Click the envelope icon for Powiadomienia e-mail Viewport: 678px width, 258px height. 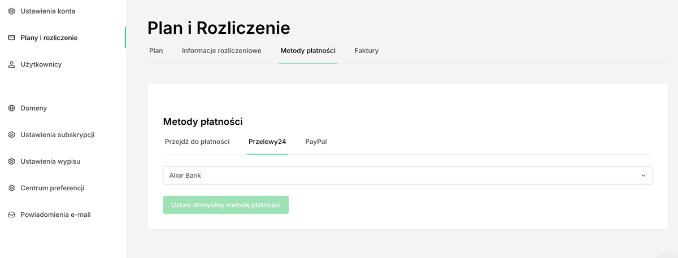11,215
